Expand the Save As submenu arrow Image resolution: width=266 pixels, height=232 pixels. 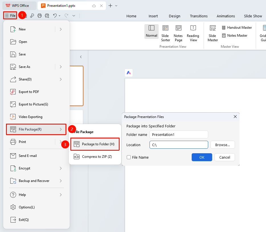point(61,67)
